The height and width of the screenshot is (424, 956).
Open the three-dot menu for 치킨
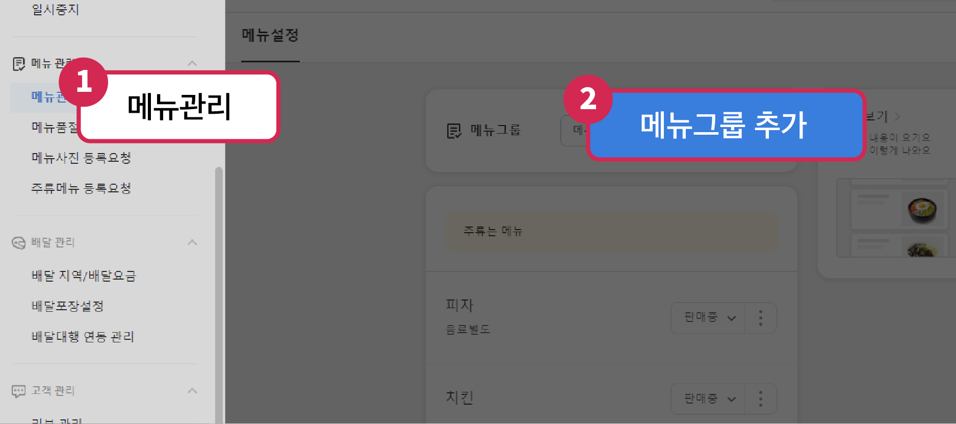coord(761,398)
